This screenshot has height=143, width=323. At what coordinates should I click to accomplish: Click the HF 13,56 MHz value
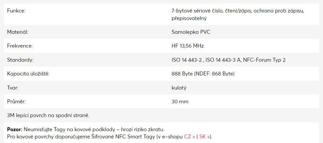tap(188, 46)
